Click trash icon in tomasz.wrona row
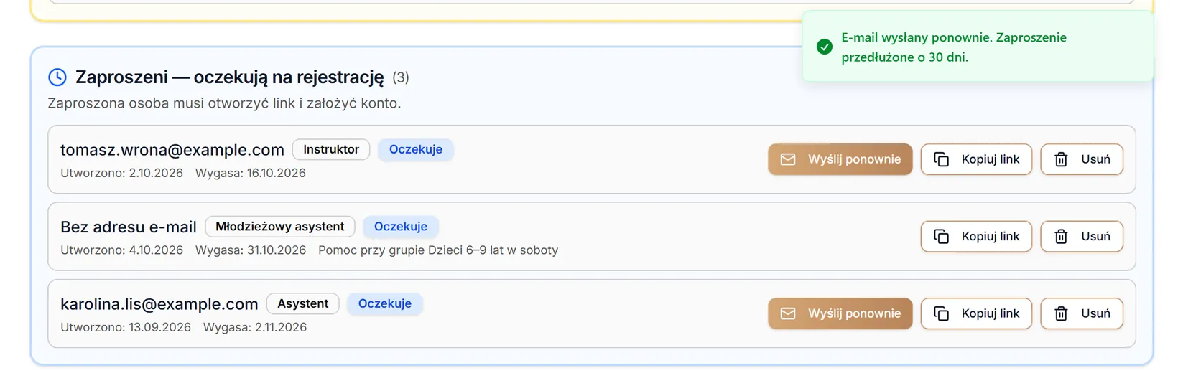 tap(1061, 159)
